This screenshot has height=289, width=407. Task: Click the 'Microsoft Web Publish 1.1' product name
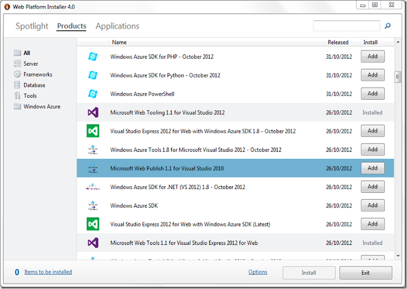[x=167, y=168]
